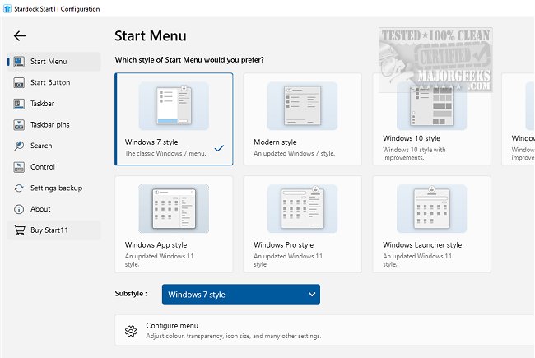Click the Start Button sidebar icon
This screenshot has width=535, height=358.
point(18,83)
